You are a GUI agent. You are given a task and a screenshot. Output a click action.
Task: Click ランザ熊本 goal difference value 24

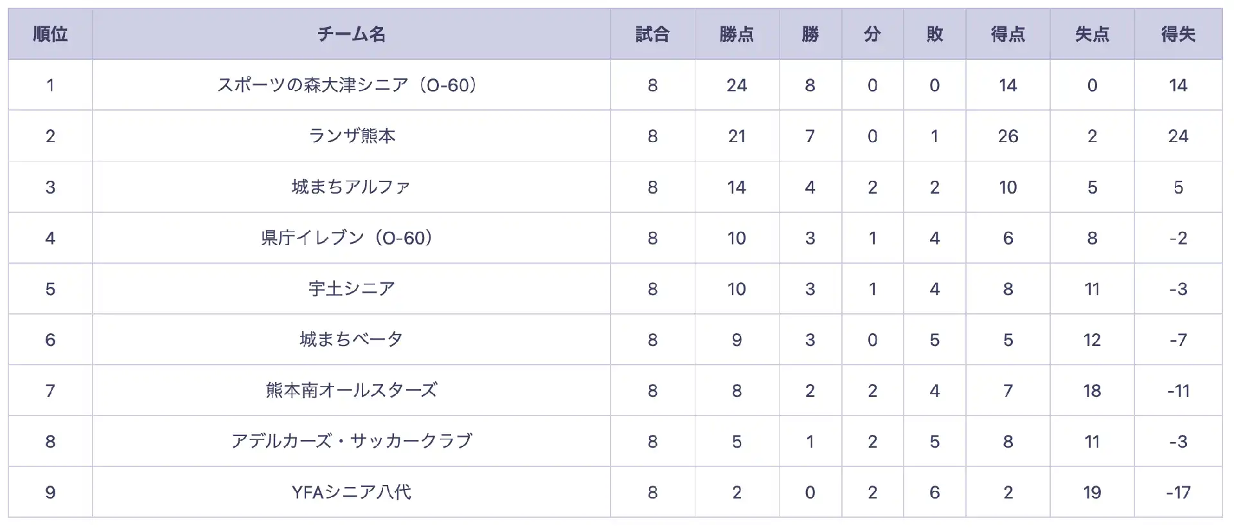[x=1178, y=136]
